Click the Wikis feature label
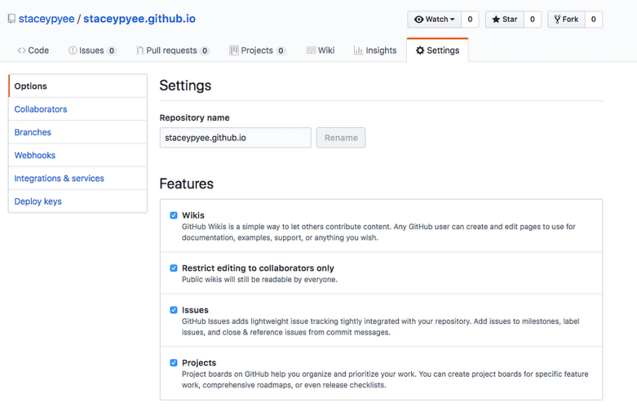Screen dimensions: 637x407 193,215
